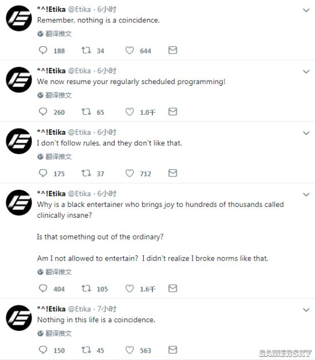This screenshot has width=315, height=360.
Task: Open the chevron menu on the 7小时 tweet
Action: (x=306, y=310)
